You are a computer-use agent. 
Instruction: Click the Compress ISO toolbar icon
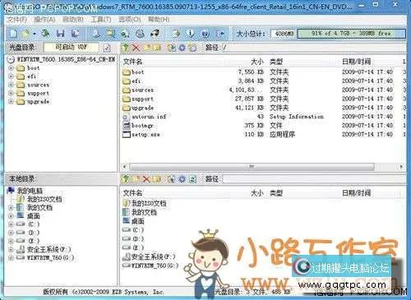click(x=111, y=34)
